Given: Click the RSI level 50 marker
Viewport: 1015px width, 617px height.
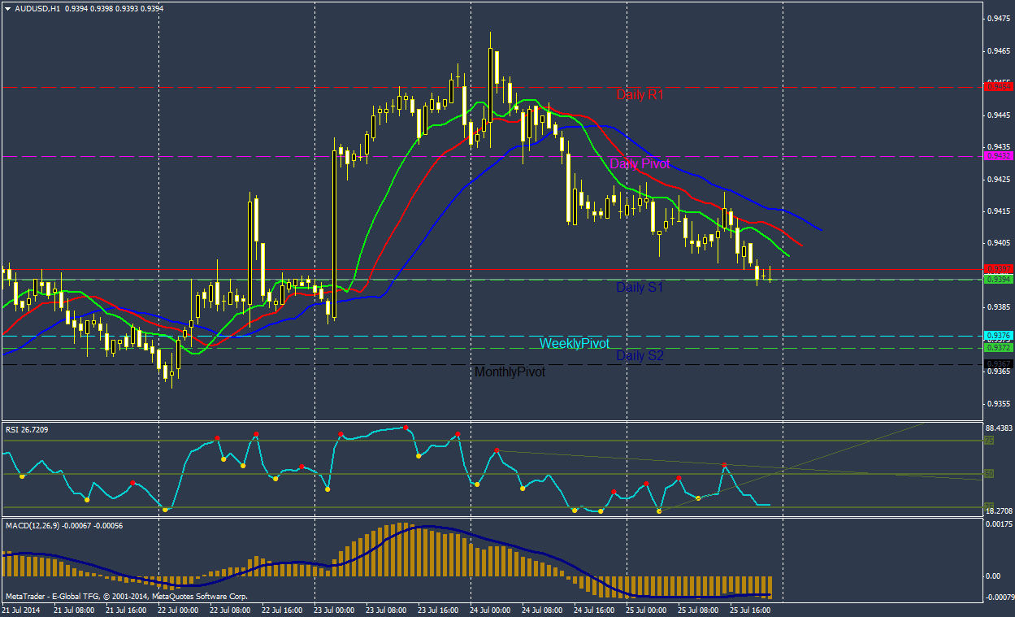Looking at the screenshot, I should tap(989, 473).
